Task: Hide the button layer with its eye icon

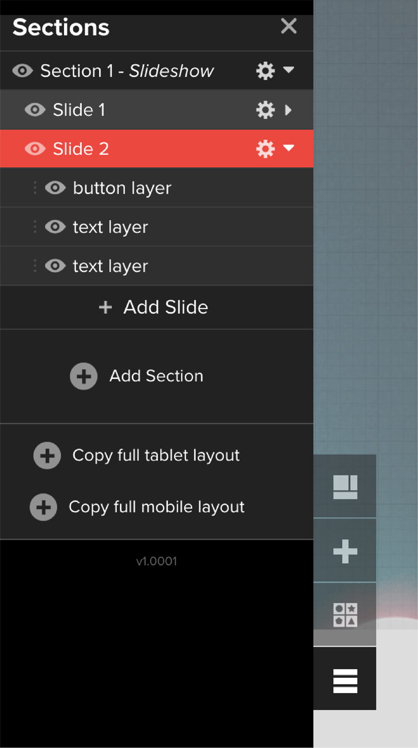Action: 55,188
